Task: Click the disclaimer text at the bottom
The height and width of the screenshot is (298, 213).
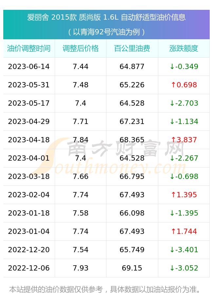Action: coord(105,289)
